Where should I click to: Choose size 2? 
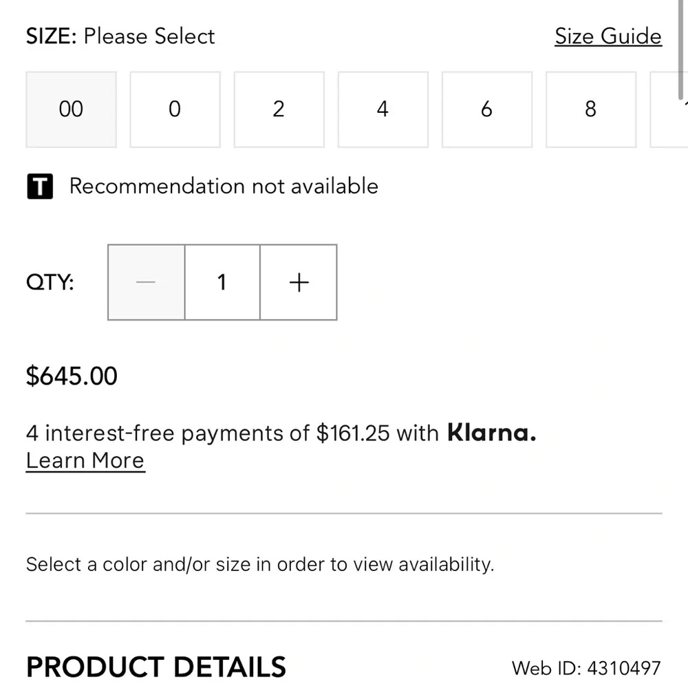(279, 109)
